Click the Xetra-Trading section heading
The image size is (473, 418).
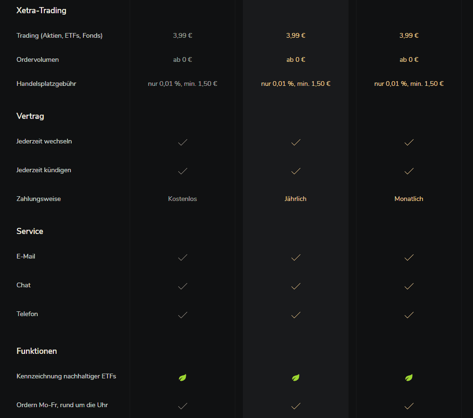pyautogui.click(x=41, y=10)
